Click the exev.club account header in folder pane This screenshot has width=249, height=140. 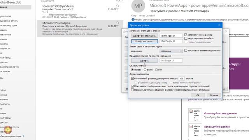pyautogui.click(x=11, y=2)
